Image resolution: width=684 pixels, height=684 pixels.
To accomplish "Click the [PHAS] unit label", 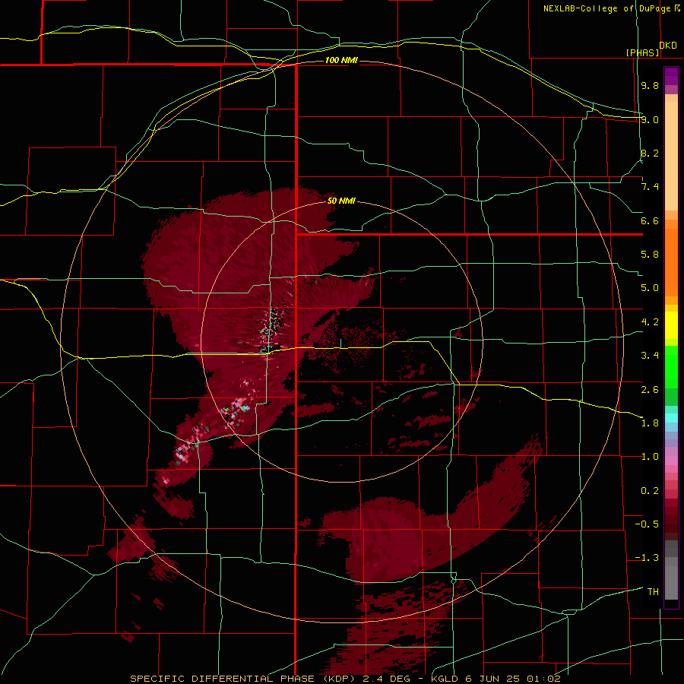I will [x=642, y=52].
